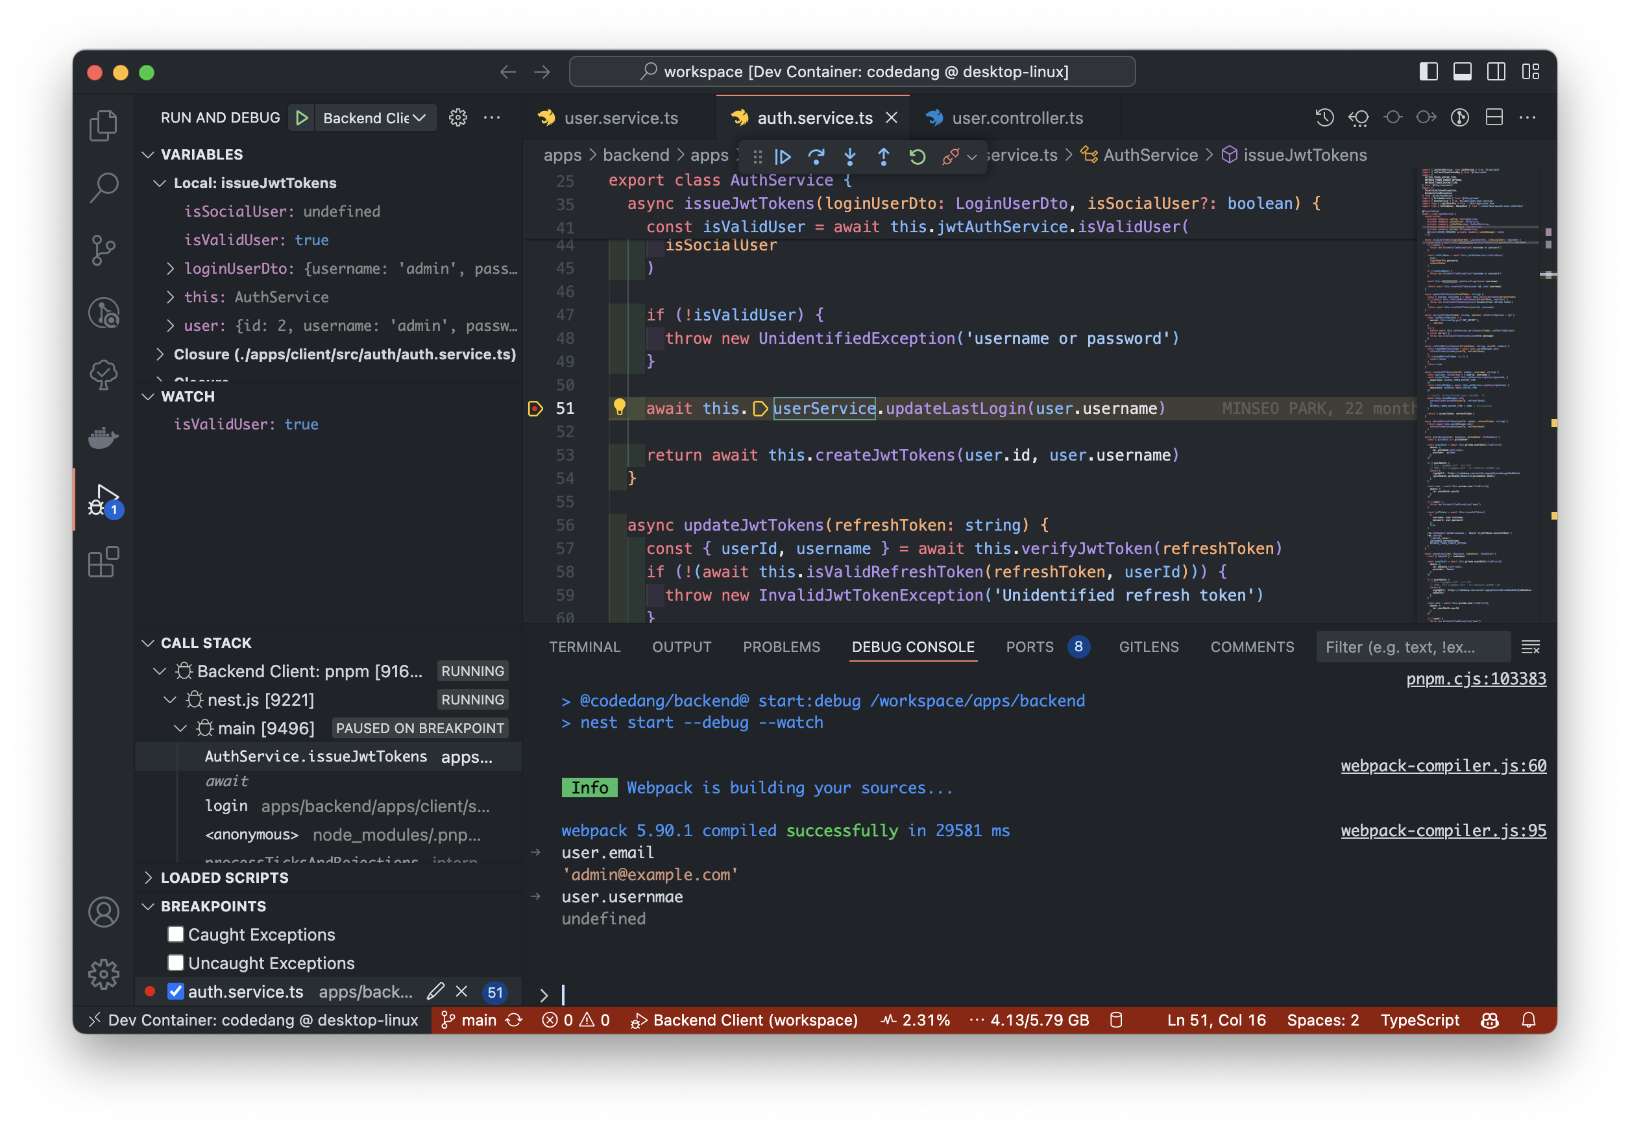Open the Docker sidebar icon

pyautogui.click(x=104, y=439)
